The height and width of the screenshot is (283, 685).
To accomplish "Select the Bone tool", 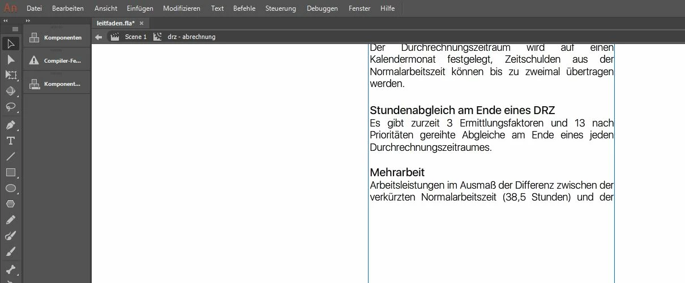I will coord(11,269).
